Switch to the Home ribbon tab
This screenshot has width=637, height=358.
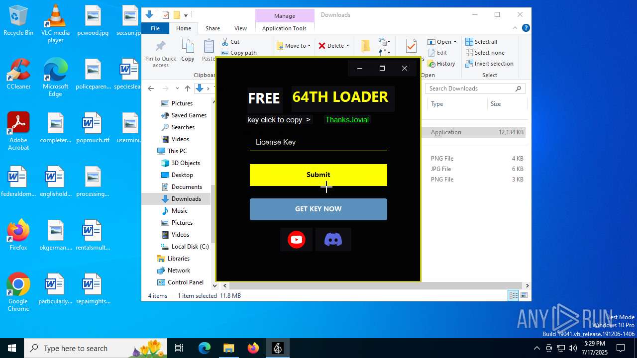click(x=184, y=28)
